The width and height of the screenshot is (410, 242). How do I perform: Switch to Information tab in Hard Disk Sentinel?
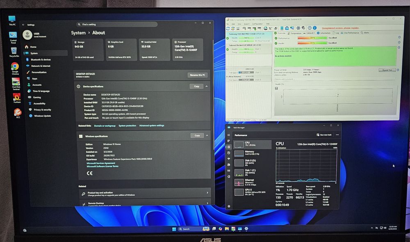click(324, 33)
